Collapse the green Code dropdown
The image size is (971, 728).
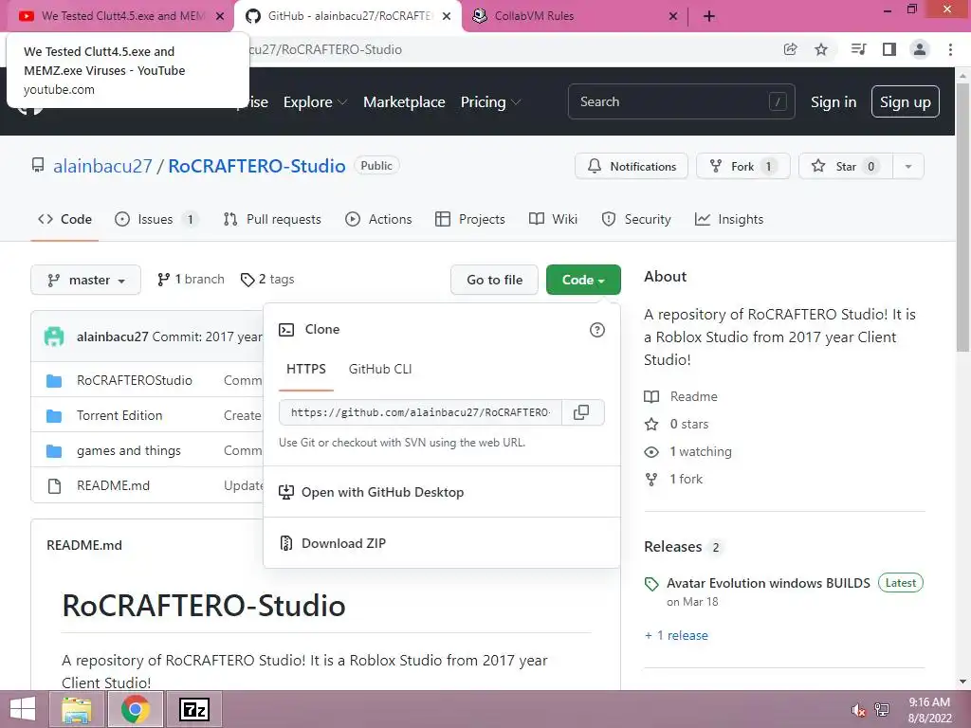(583, 280)
